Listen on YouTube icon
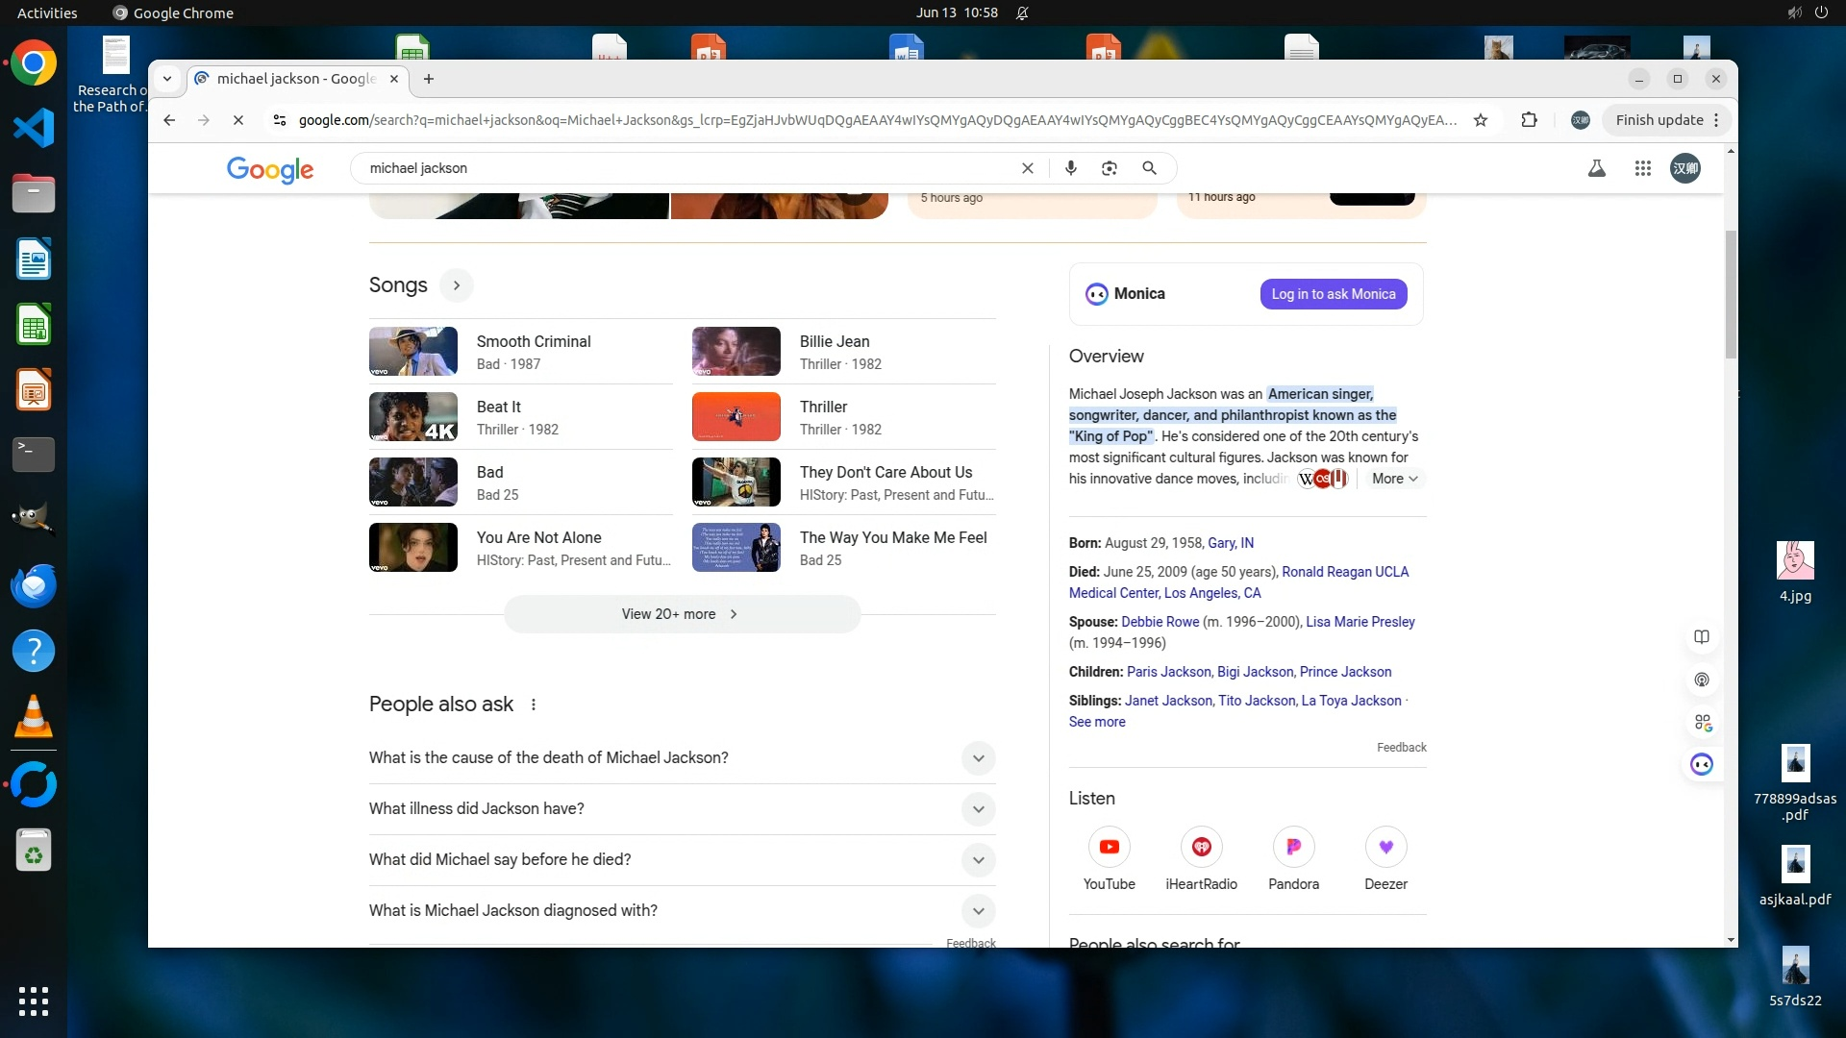 click(x=1109, y=847)
